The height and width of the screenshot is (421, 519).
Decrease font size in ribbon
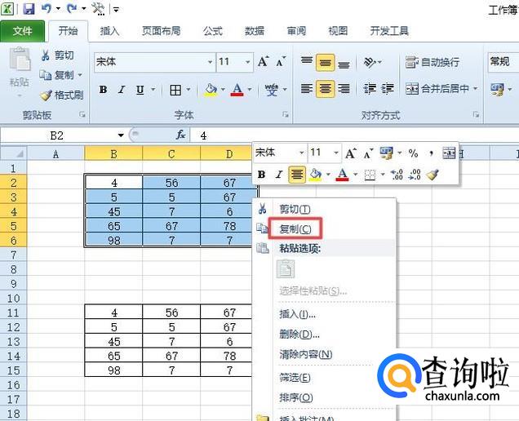click(x=281, y=62)
